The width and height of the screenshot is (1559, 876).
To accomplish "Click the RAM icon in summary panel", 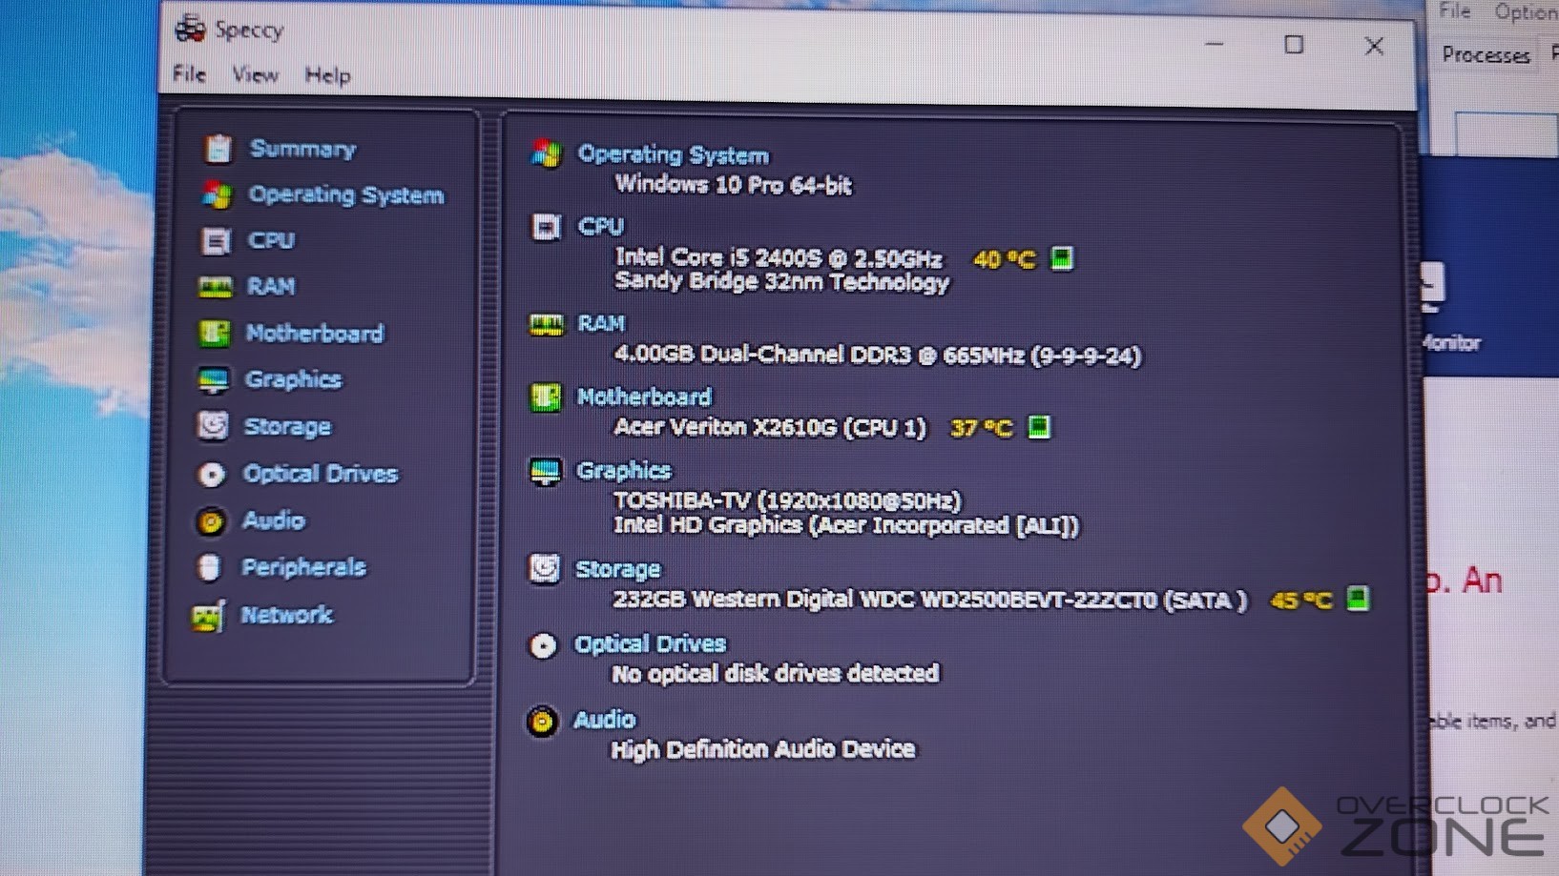I will click(547, 325).
